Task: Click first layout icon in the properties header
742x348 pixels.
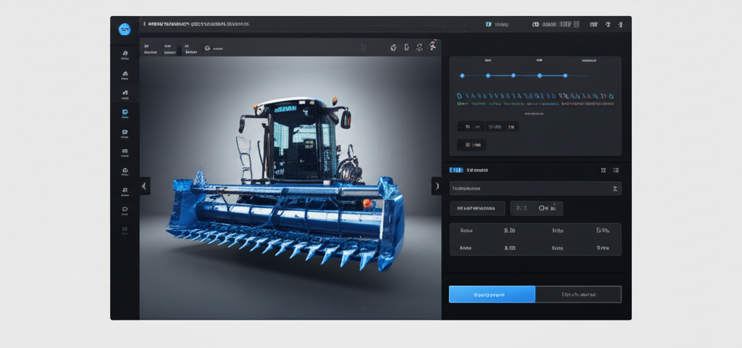Action: click(x=604, y=170)
